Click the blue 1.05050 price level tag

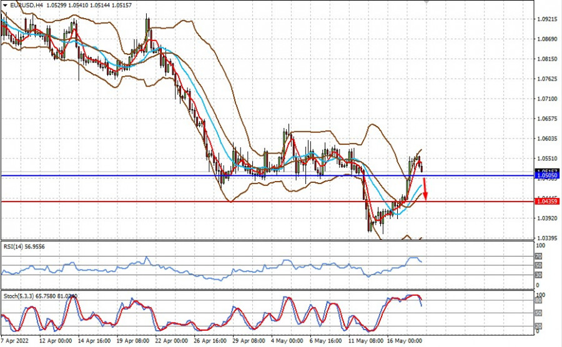546,176
